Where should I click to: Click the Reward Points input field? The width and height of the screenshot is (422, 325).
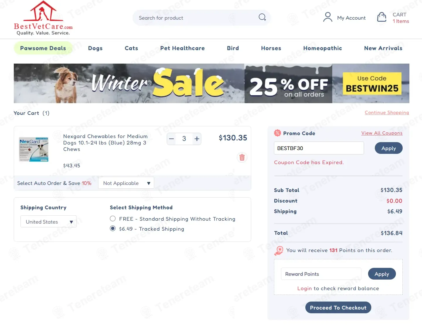[321, 274]
